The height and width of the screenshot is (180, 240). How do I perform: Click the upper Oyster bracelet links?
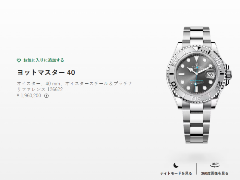tap(196, 37)
